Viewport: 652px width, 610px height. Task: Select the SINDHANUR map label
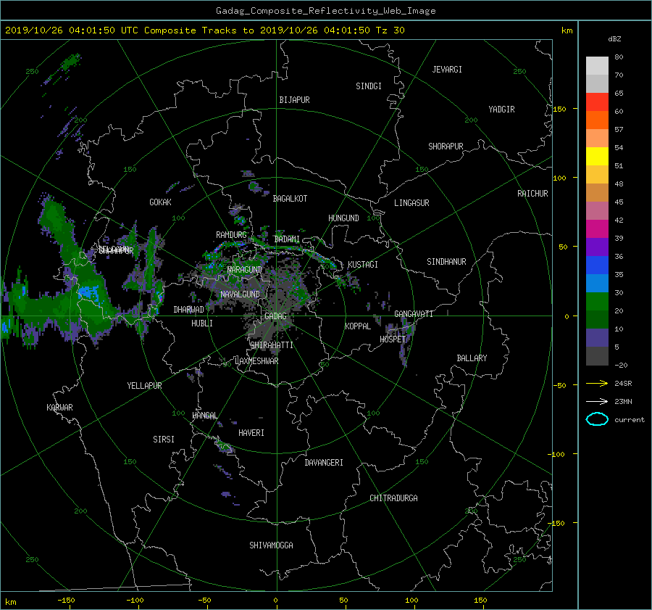pyautogui.click(x=446, y=262)
